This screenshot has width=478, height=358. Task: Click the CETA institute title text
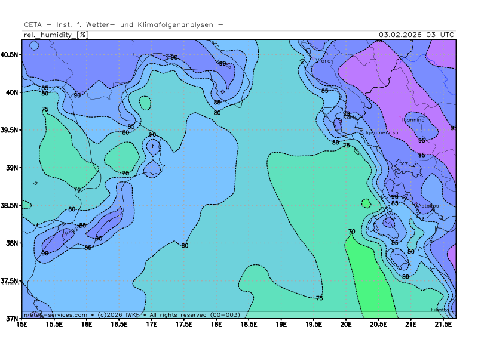124,24
